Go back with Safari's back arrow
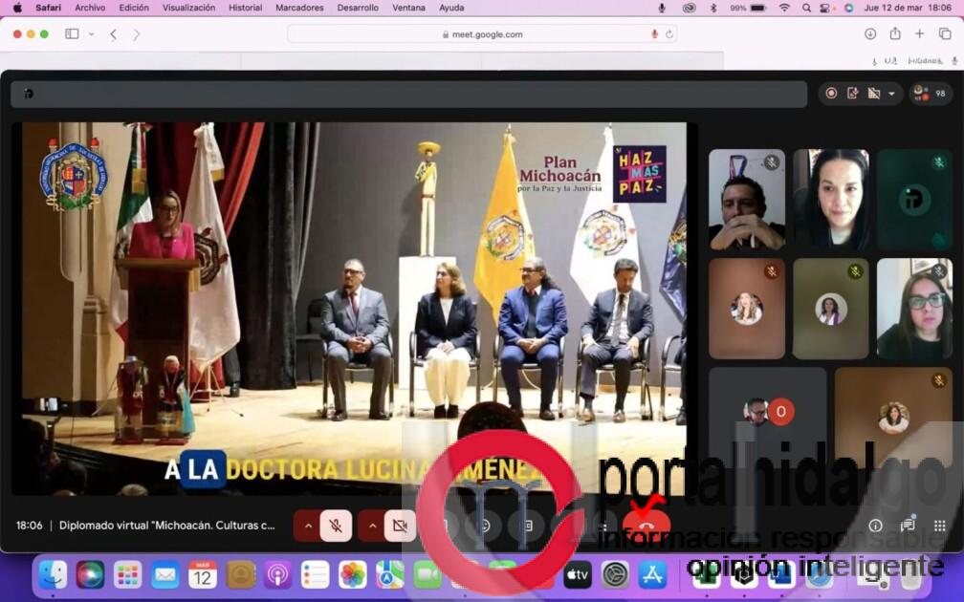This screenshot has height=602, width=964. [x=113, y=33]
